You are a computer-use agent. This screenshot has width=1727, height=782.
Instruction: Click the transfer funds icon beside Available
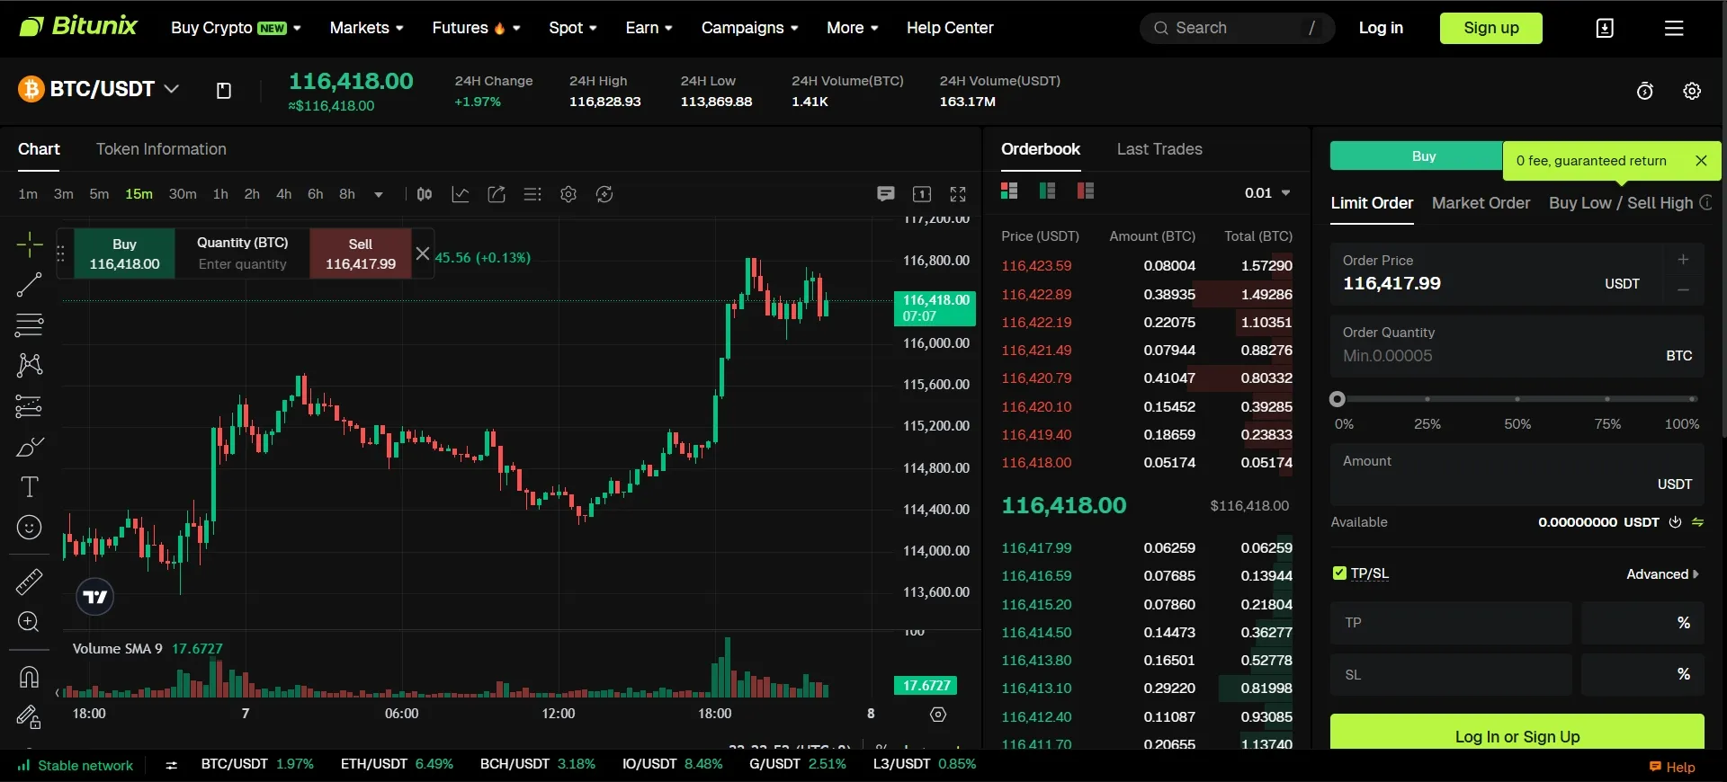point(1698,522)
